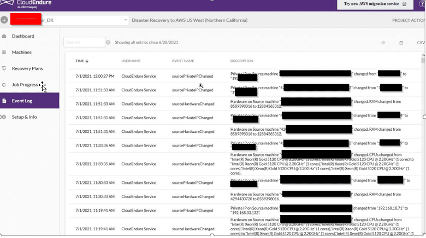Click Disaster Recovery to AWS US West text
The height and width of the screenshot is (238, 426).
190,20
